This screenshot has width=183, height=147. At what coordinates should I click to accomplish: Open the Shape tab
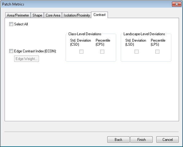tap(37, 15)
